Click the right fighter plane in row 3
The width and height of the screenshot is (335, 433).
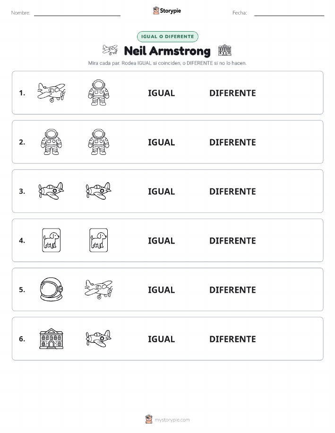(x=99, y=191)
